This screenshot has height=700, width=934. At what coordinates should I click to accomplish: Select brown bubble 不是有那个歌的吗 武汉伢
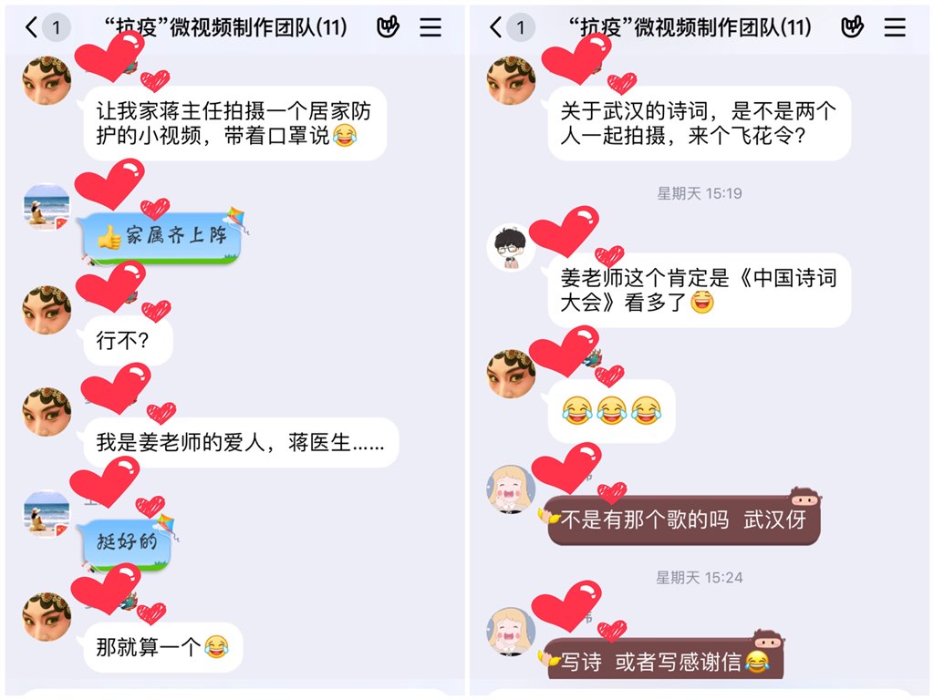pos(684,520)
